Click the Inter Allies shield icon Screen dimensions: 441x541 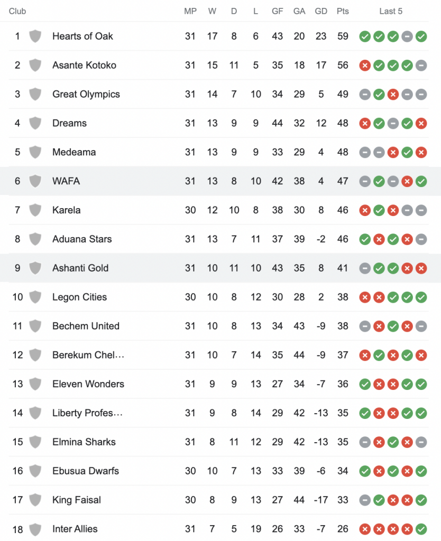(35, 529)
